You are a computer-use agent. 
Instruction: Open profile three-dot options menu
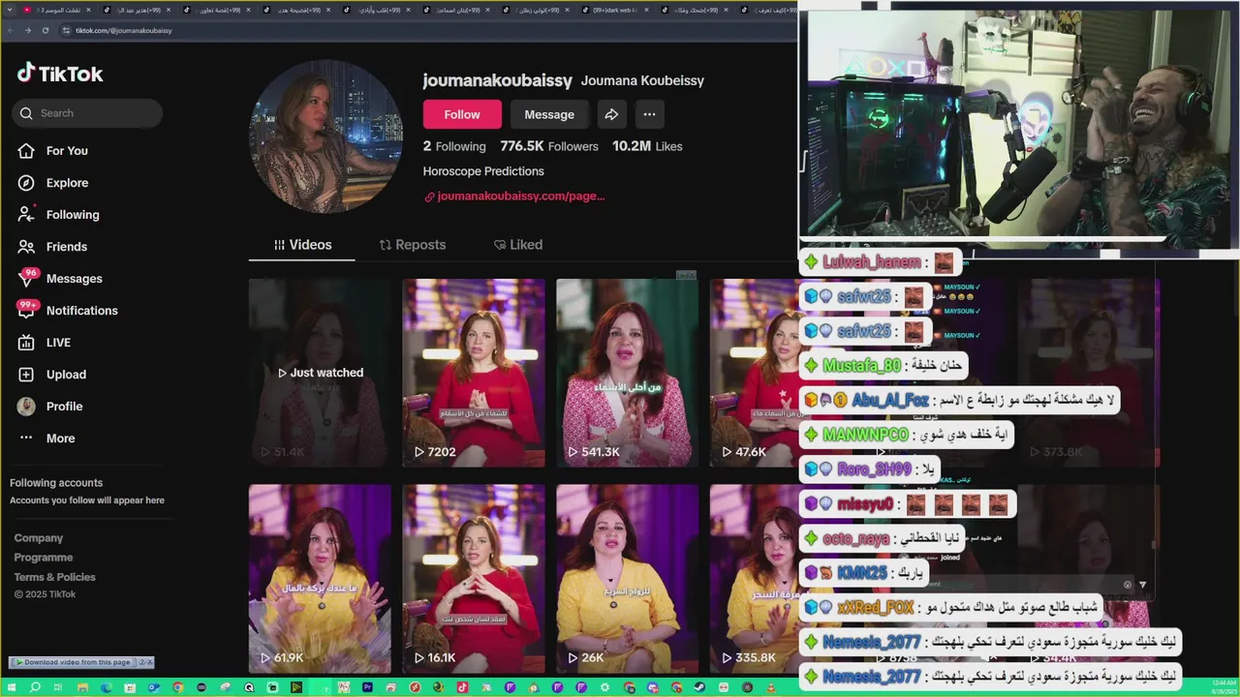coord(649,114)
